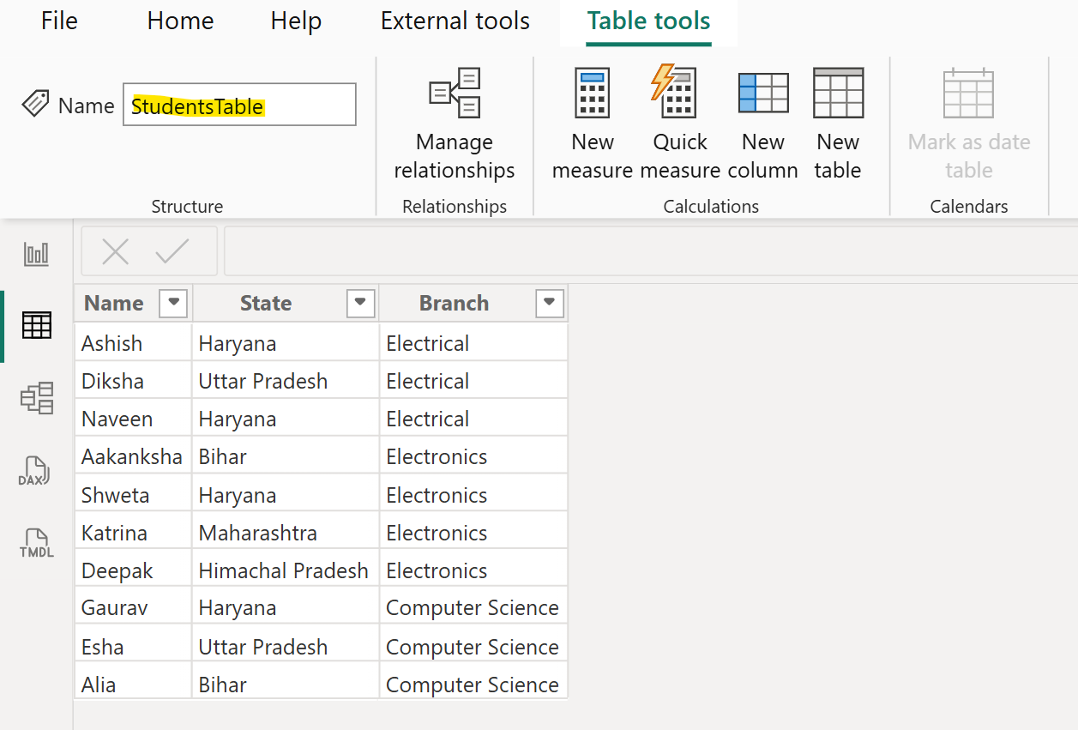
Task: Switch to the Home ribbon tab
Action: point(180,21)
